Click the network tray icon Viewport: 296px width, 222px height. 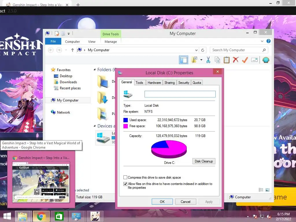click(x=262, y=217)
